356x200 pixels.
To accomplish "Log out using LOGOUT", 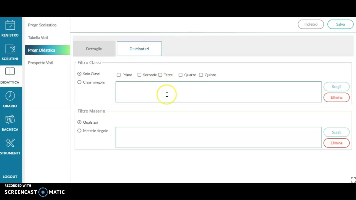I will [10, 177].
